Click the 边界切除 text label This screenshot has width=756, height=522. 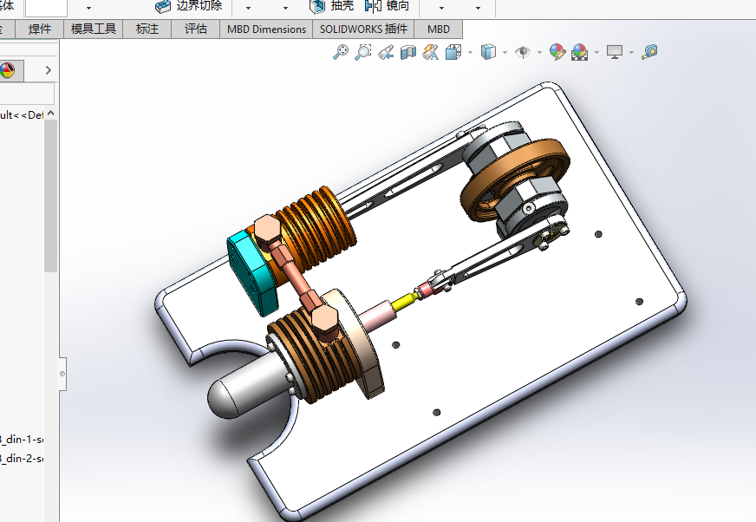point(199,6)
